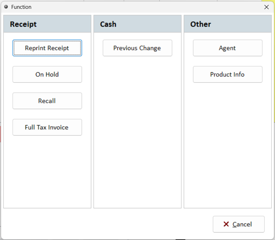
Task: Show the Previous Change amount
Action: pos(137,48)
